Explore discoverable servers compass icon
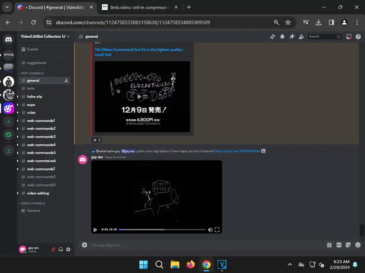Image resolution: width=365 pixels, height=273 pixels. click(x=9, y=135)
